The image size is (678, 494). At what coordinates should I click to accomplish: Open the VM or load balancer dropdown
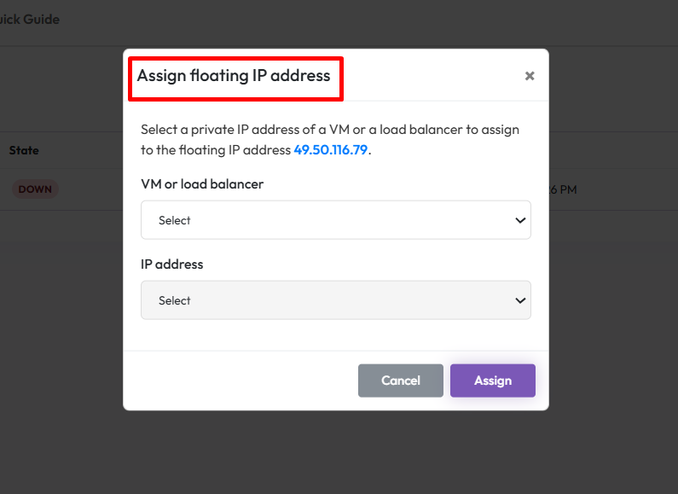tap(335, 220)
